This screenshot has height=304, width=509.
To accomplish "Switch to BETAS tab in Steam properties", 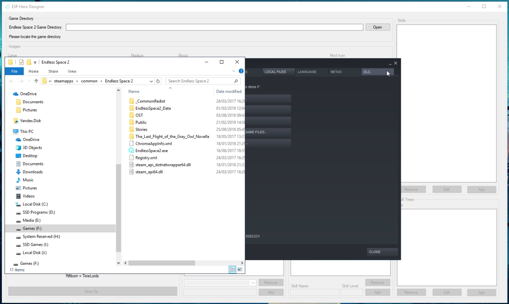I will tap(345, 72).
